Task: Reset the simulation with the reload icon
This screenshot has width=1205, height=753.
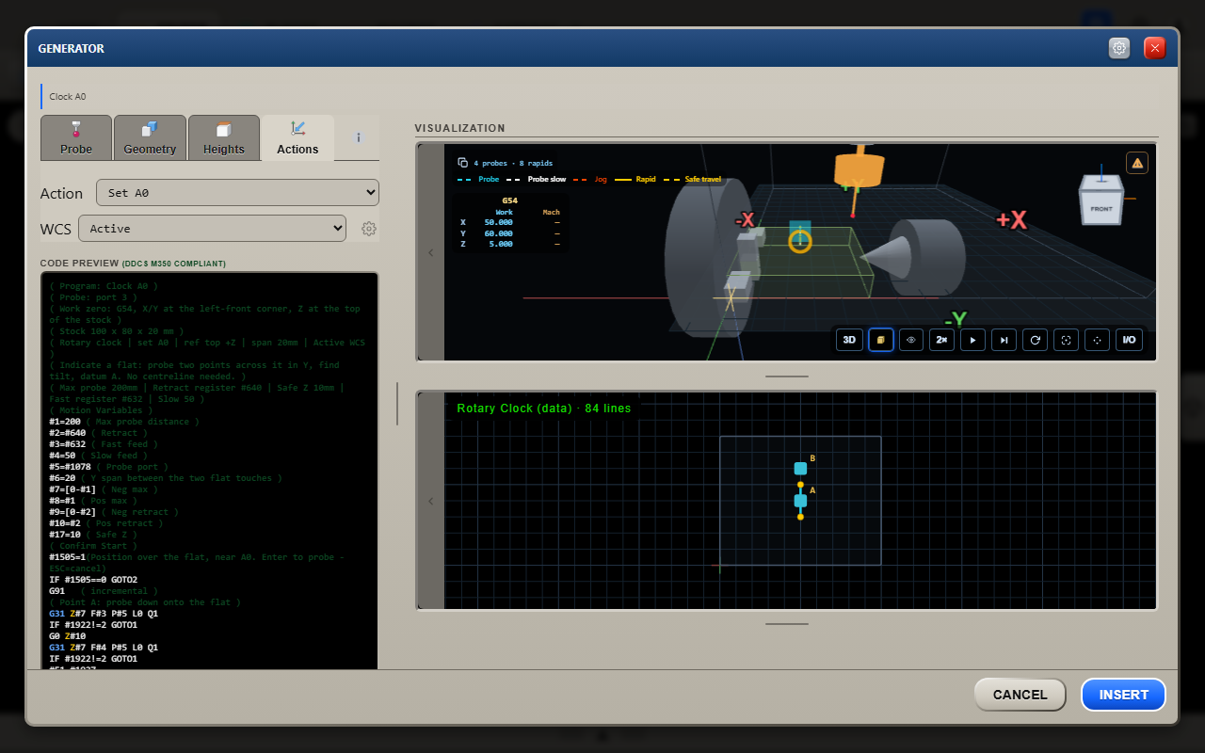Action: click(1035, 340)
